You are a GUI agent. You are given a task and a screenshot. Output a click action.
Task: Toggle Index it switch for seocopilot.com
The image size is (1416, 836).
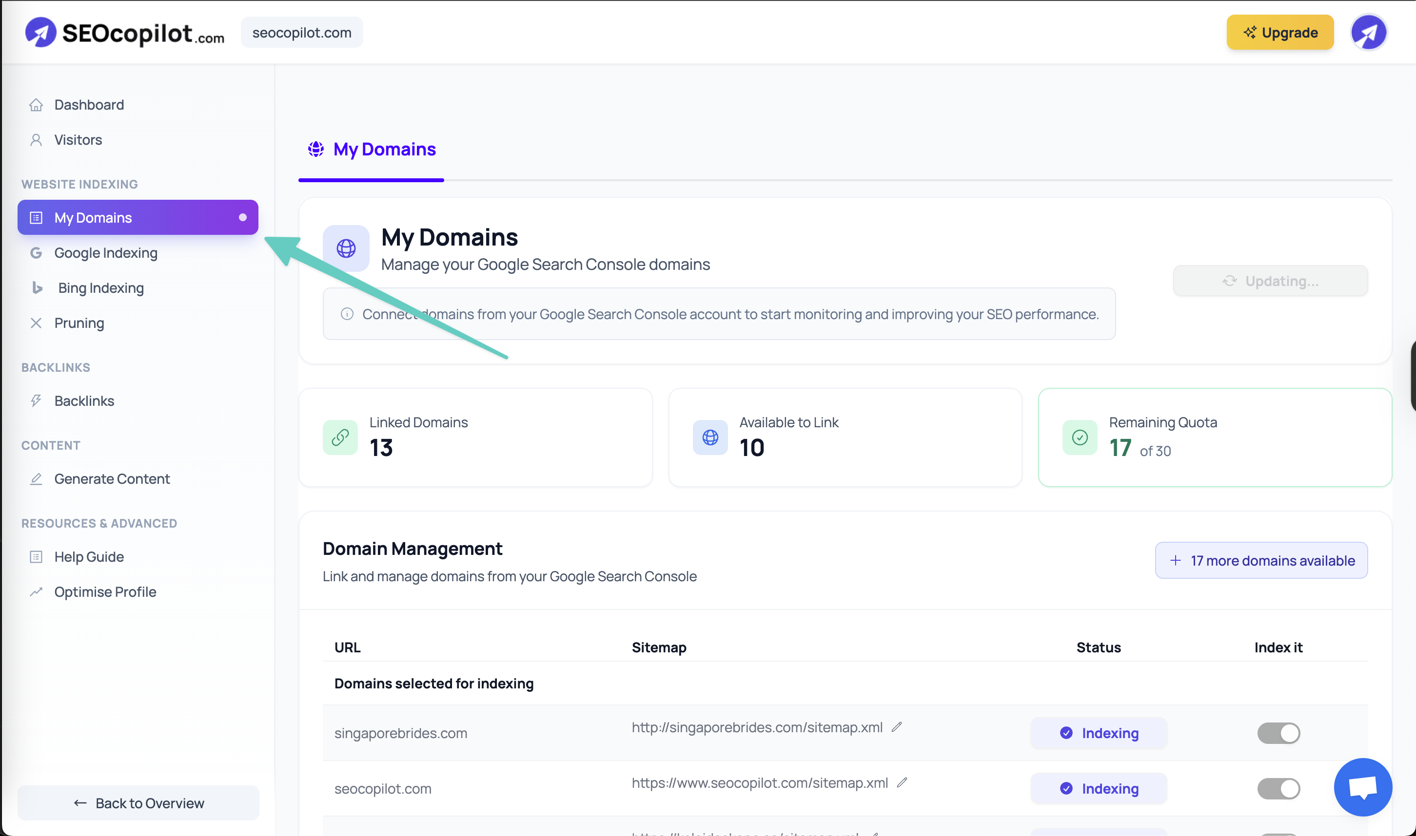(x=1278, y=789)
